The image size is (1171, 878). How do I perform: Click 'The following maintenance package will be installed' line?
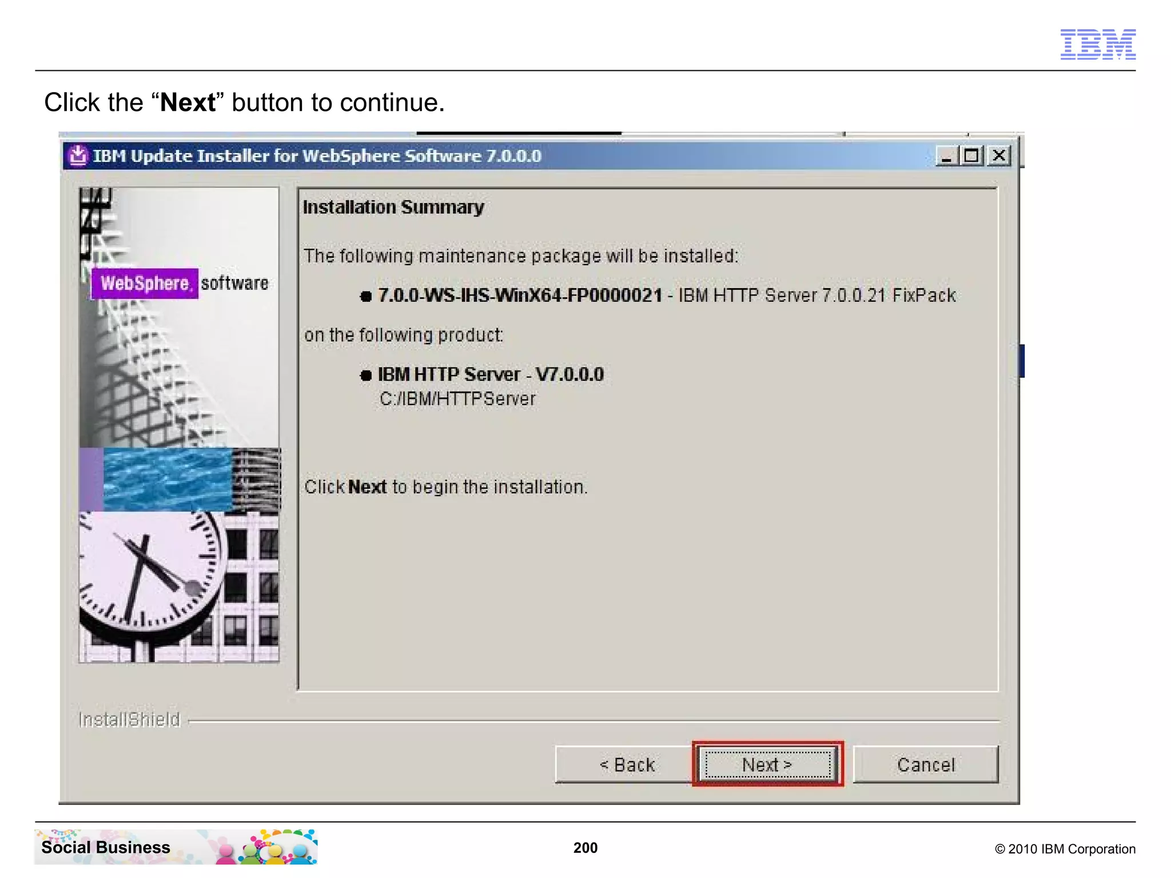[x=521, y=256]
